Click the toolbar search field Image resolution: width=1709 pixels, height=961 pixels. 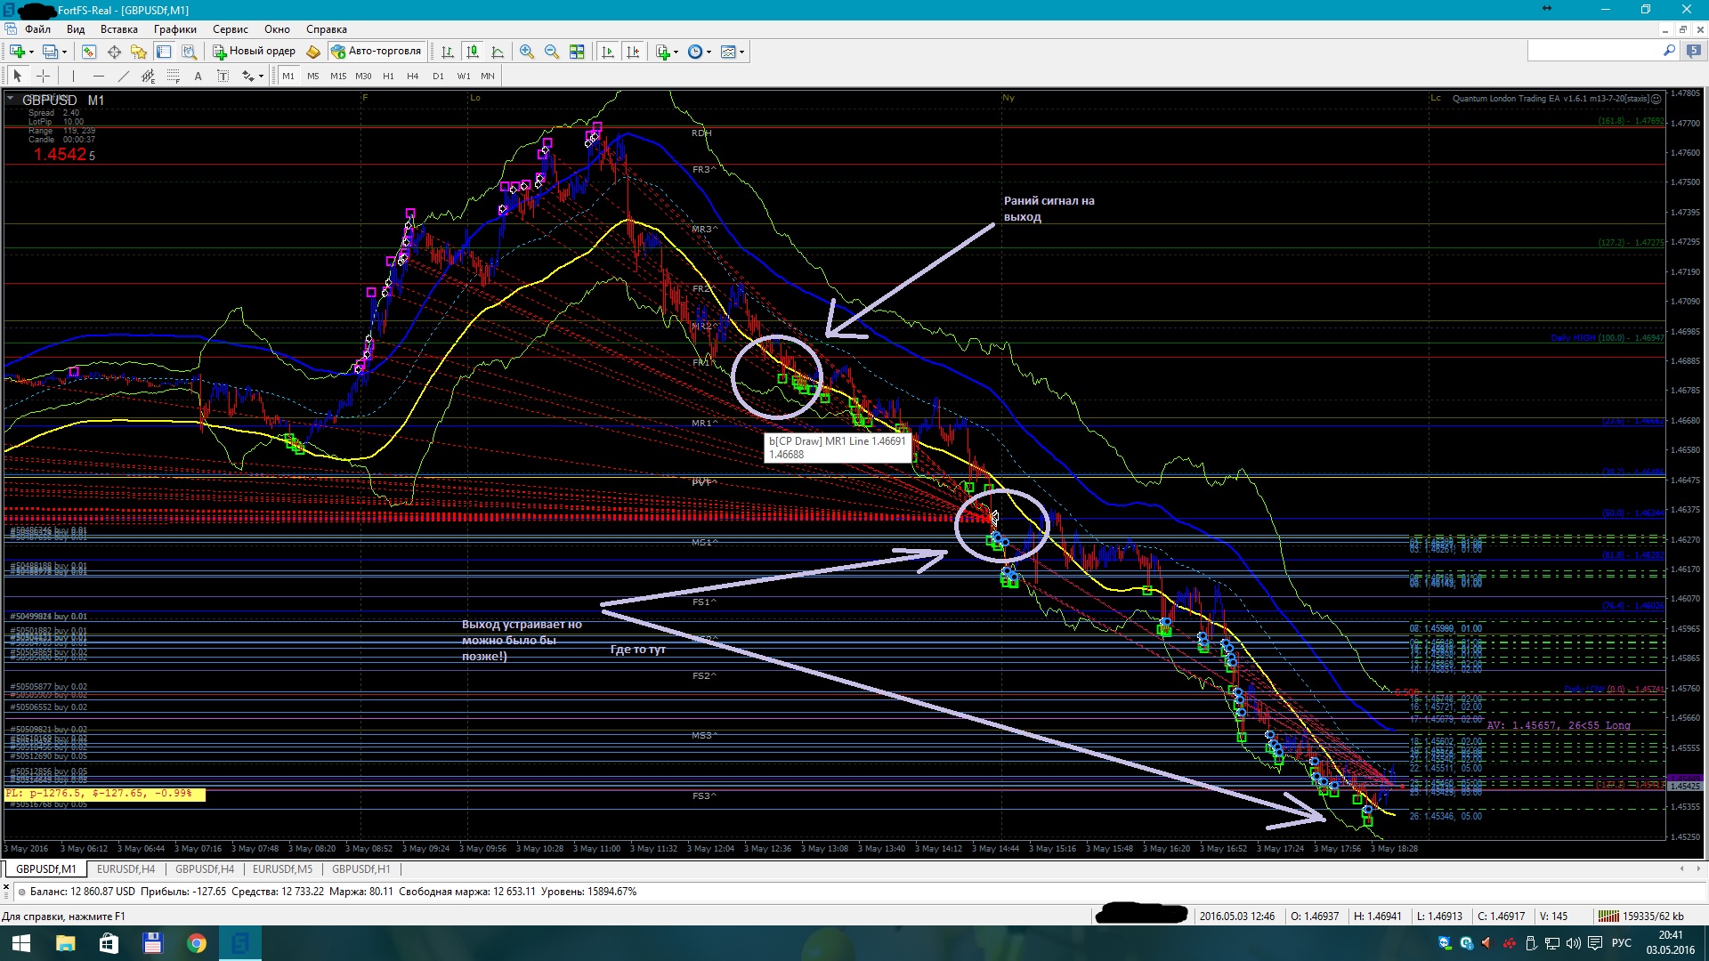click(1594, 52)
